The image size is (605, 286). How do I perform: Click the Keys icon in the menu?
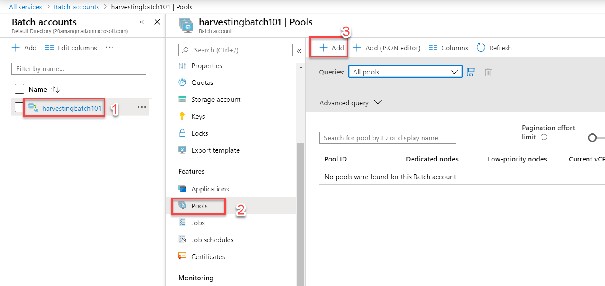pyautogui.click(x=182, y=116)
